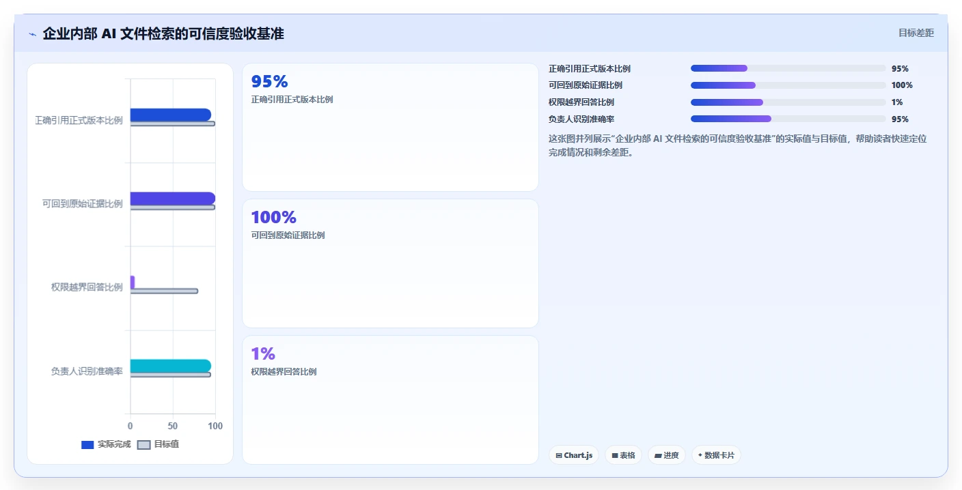Image resolution: width=962 pixels, height=490 pixels.
Task: Click the 正确引用正式版本比例 chart axis label
Action: (x=79, y=120)
